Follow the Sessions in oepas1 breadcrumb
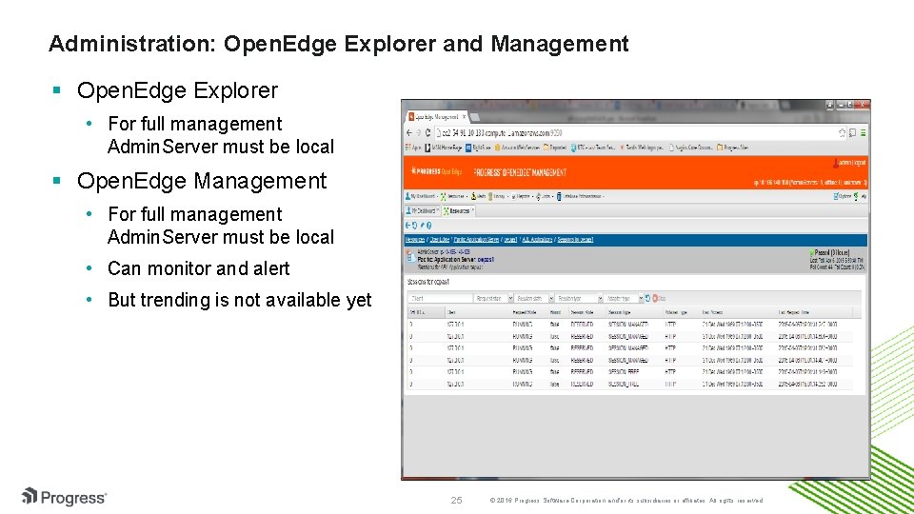This screenshot has width=914, height=514. (575, 240)
